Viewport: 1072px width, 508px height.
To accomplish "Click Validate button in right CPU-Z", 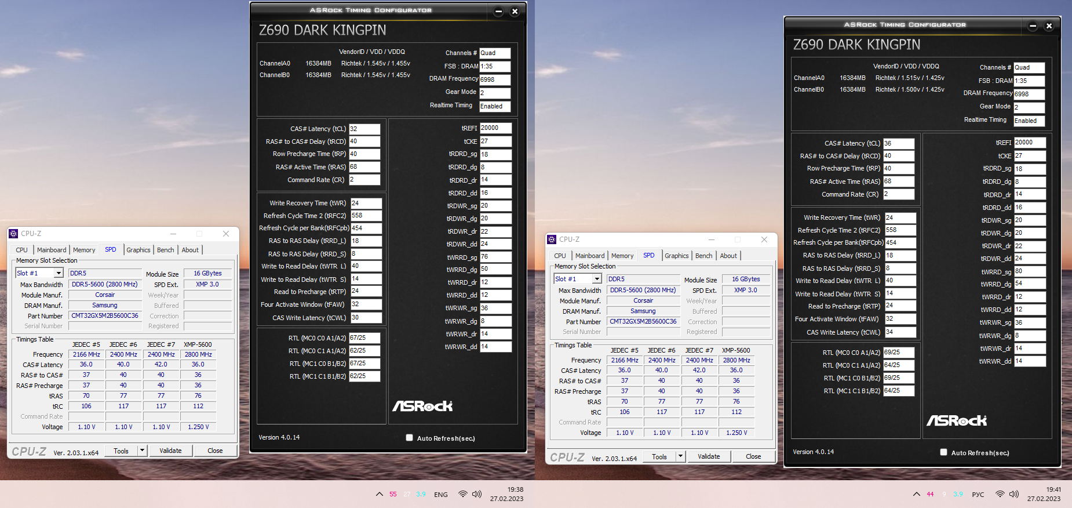I will click(x=709, y=456).
